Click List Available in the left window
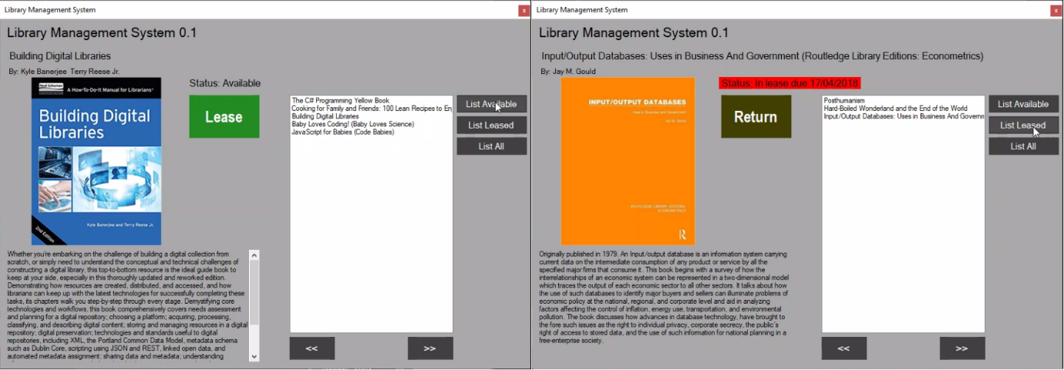 point(492,104)
